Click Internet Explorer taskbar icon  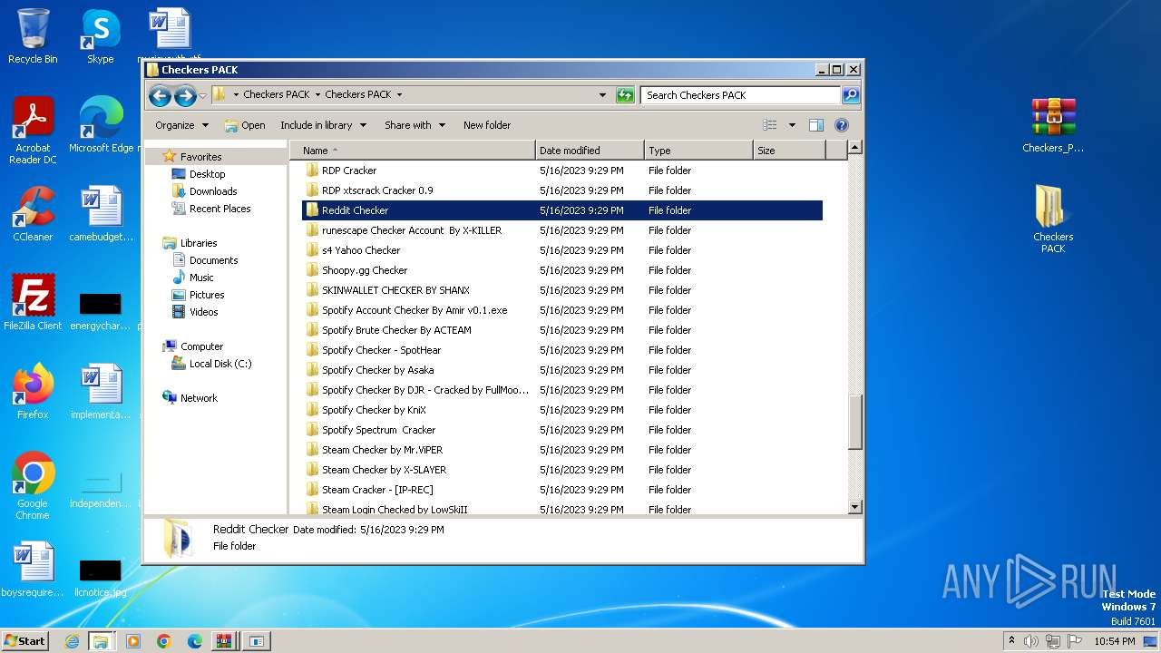(72, 641)
